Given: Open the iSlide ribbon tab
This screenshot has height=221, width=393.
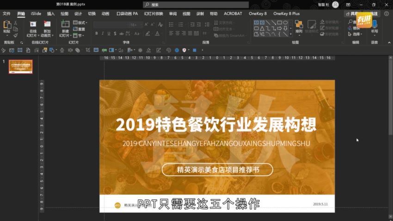Looking at the screenshot, I should pos(36,14).
